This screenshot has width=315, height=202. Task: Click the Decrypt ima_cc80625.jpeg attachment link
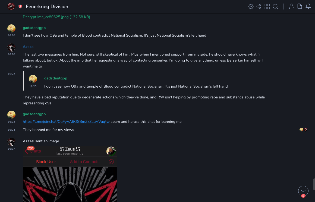[56, 17]
